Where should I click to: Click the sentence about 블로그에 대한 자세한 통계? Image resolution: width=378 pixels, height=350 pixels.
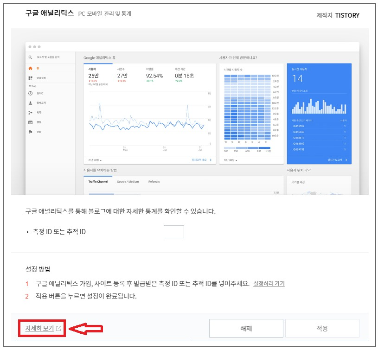120,211
